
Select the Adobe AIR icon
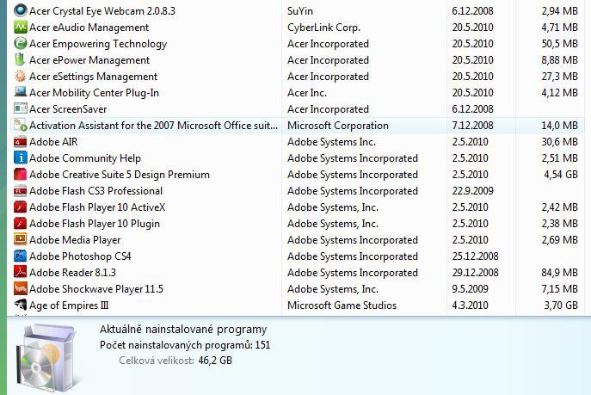pos(20,142)
